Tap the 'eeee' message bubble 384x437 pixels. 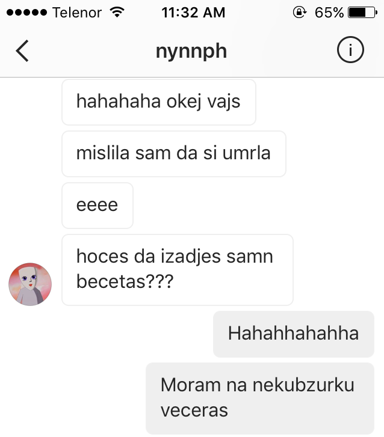98,206
